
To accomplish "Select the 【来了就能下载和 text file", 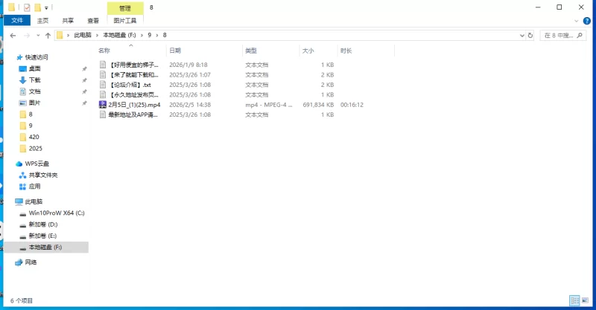I will click(133, 75).
